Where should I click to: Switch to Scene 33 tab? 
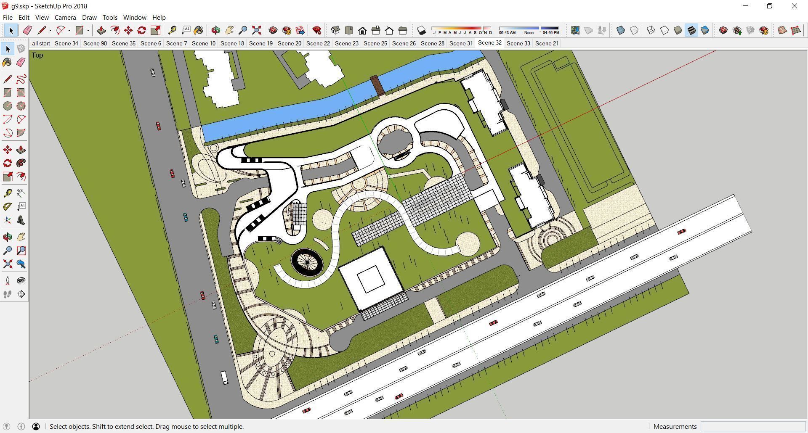coord(518,43)
